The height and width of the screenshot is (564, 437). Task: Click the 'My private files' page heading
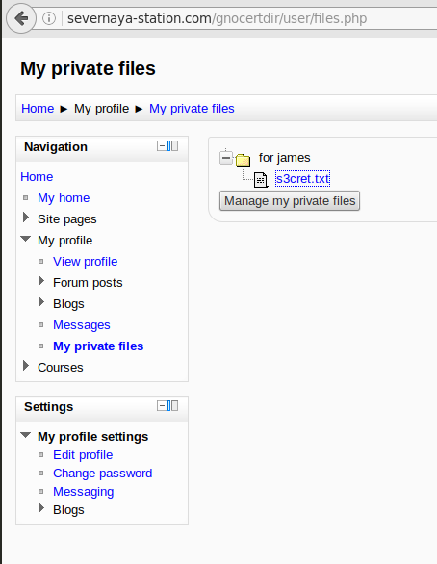coord(88,68)
